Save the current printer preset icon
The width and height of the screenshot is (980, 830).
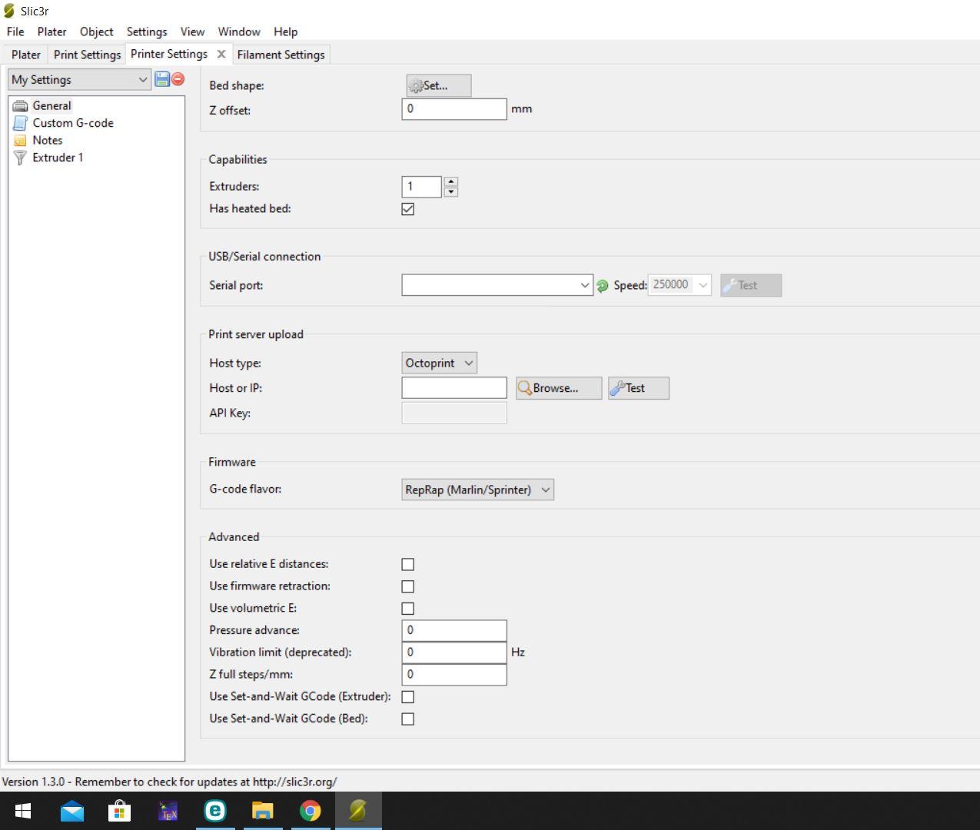(162, 79)
